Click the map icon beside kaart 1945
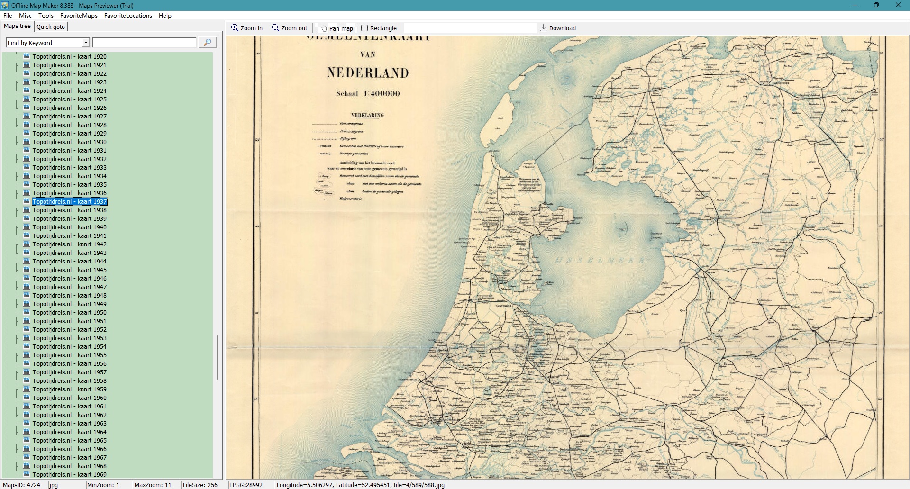This screenshot has width=910, height=489. pyautogui.click(x=27, y=270)
